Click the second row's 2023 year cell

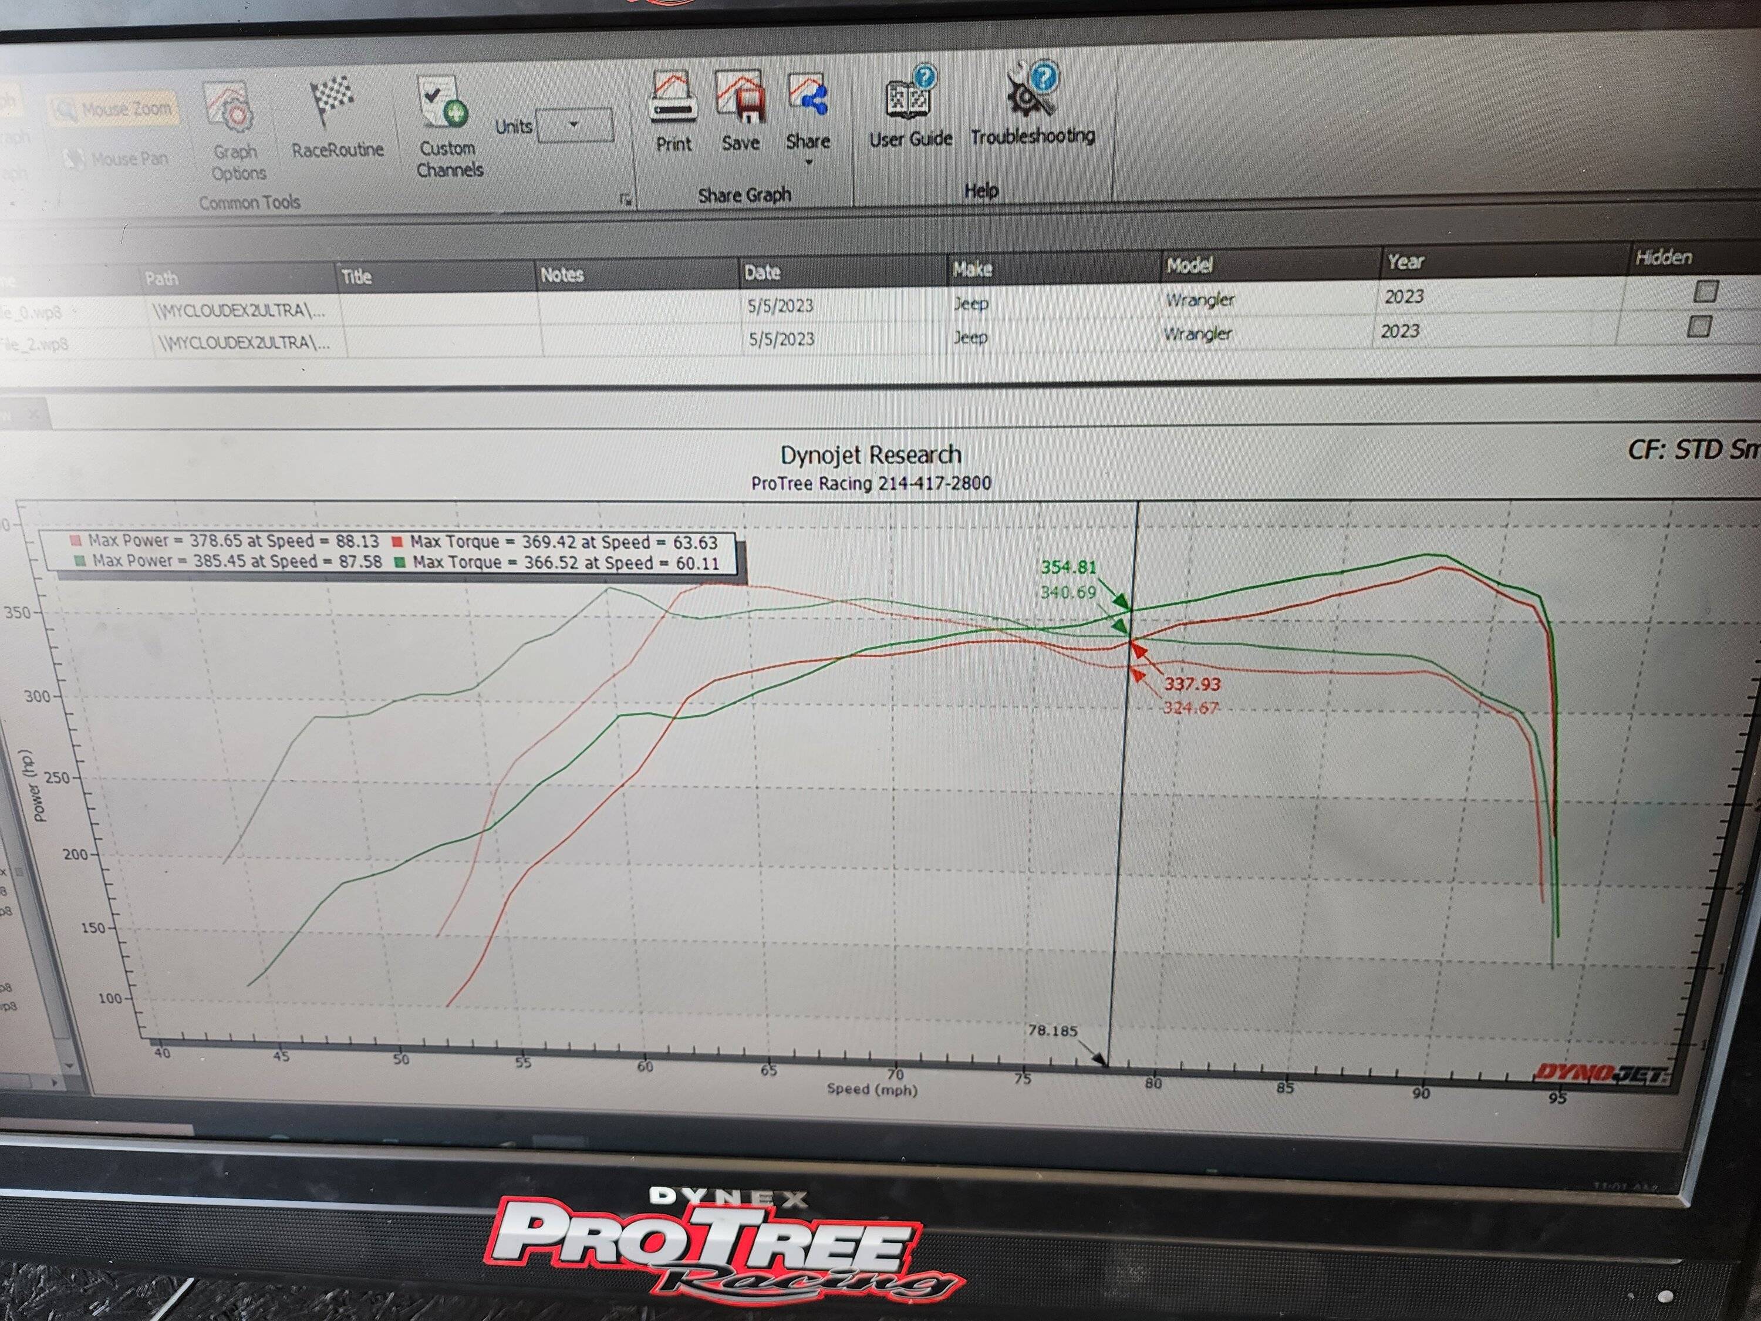tap(1399, 331)
